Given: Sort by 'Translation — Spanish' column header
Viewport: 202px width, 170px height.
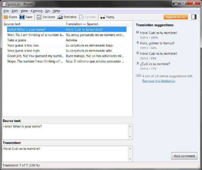Looking at the screenshot, I should (x=95, y=24).
